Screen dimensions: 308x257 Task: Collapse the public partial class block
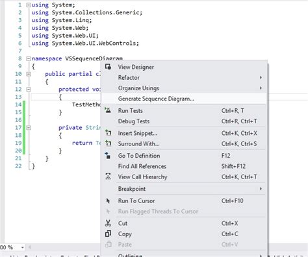coord(29,74)
